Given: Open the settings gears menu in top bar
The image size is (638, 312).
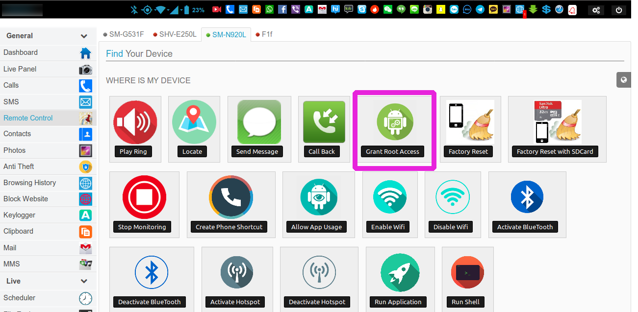Looking at the screenshot, I should pyautogui.click(x=596, y=10).
